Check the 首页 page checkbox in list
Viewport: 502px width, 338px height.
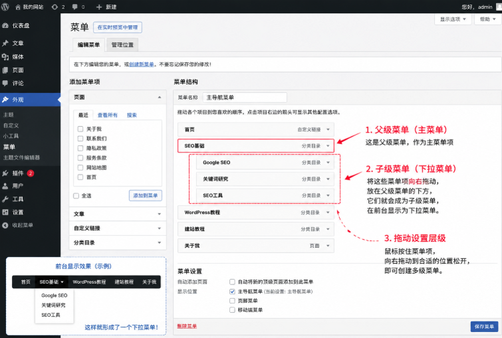coord(80,177)
